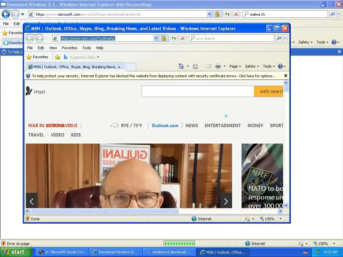
Task: Open Page menu dropdown in MSN window
Action: click(x=235, y=66)
